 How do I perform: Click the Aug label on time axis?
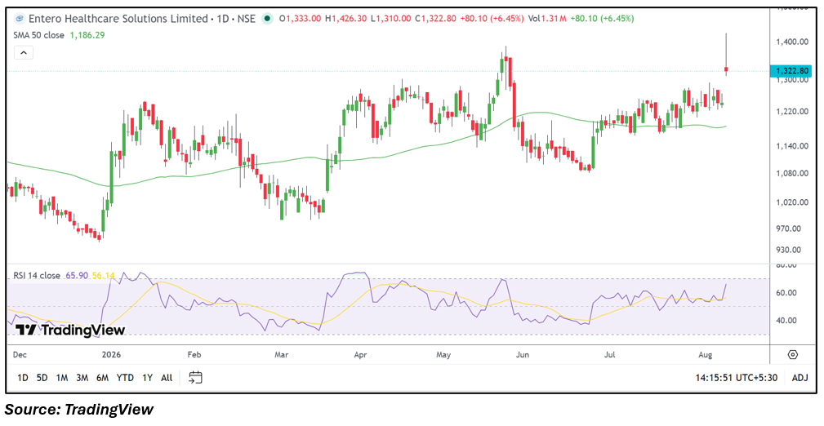tap(706, 355)
